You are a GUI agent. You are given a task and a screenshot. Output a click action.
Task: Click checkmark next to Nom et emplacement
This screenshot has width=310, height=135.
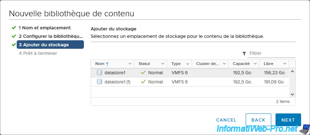[14, 28]
